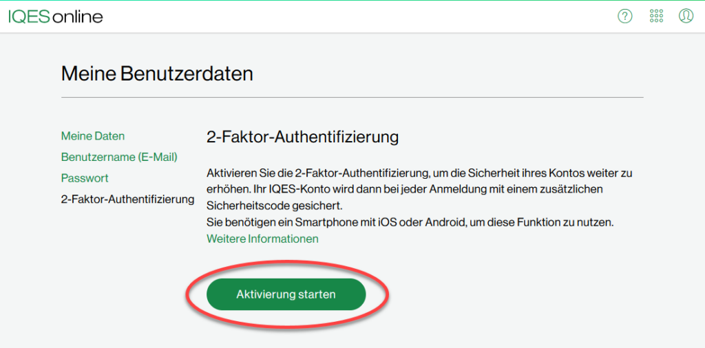Click the black online word in the logo
This screenshot has width=705, height=348.
pyautogui.click(x=77, y=17)
